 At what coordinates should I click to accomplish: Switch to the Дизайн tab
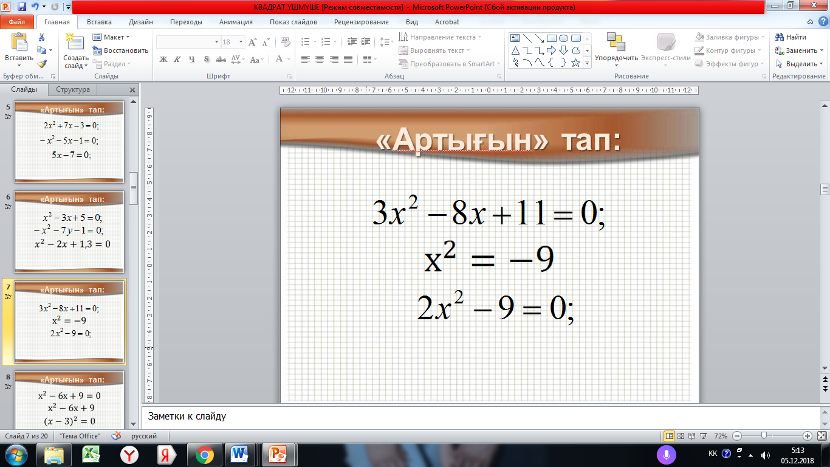point(141,22)
